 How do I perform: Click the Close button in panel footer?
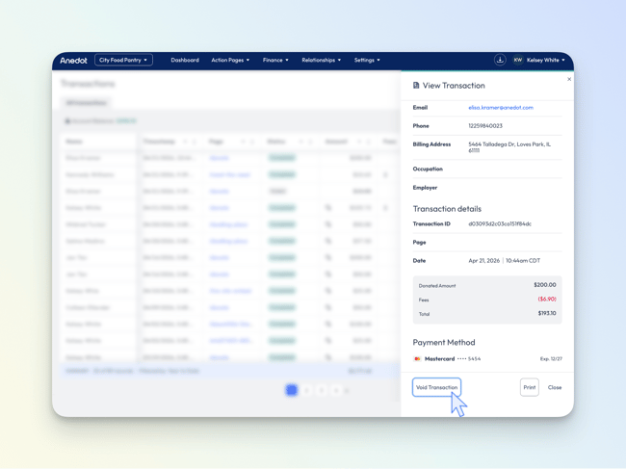pos(555,387)
